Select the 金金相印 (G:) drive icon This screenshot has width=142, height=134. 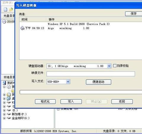[x=9, y=118]
